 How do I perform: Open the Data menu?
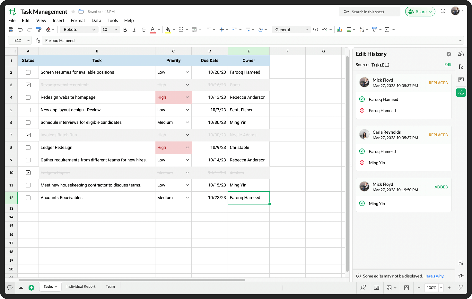click(96, 21)
